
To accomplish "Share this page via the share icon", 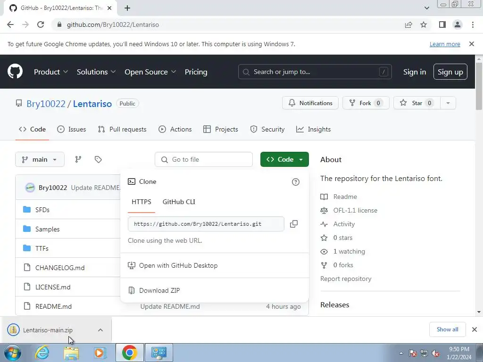I will [408, 25].
